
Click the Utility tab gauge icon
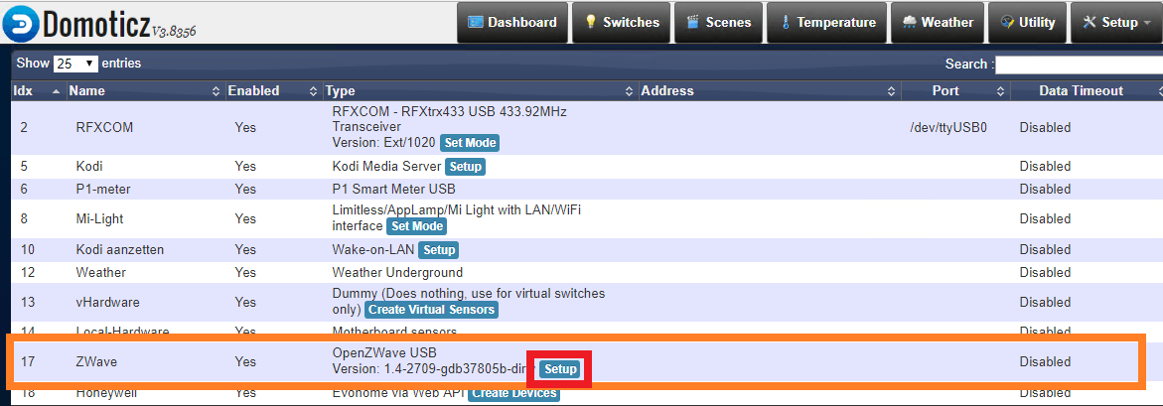tap(1007, 22)
